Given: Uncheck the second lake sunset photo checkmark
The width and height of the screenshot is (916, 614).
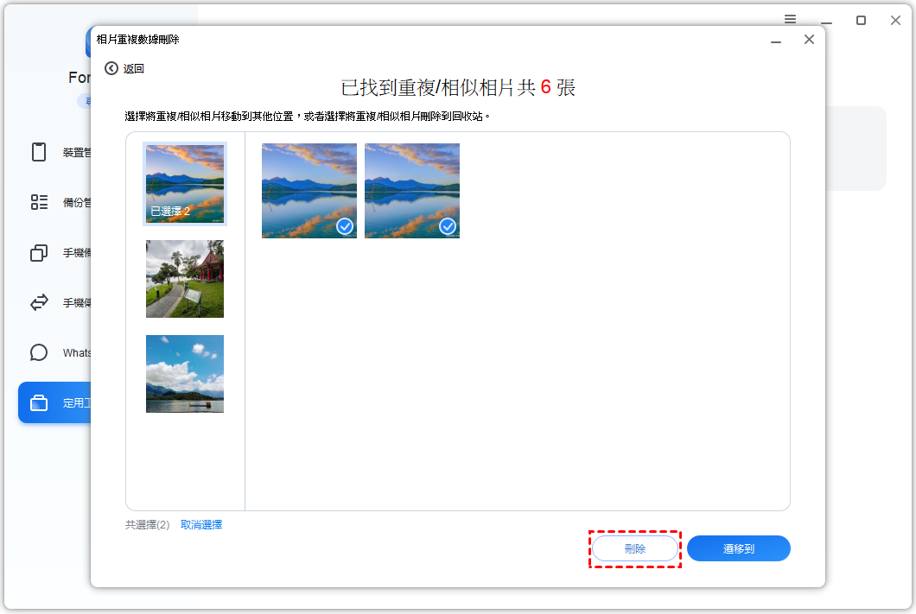Looking at the screenshot, I should (x=448, y=226).
